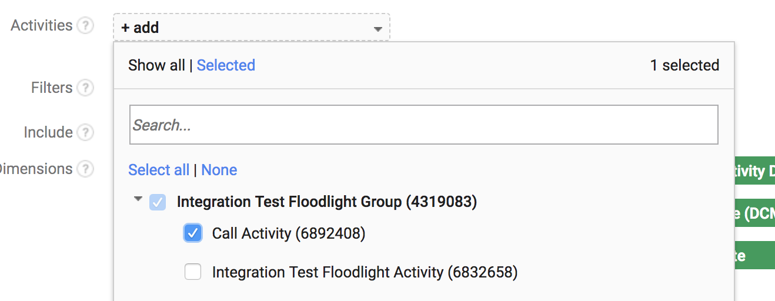Click the Call Activity (6892408) label
Viewport: 775px width, 301px height.
point(289,233)
